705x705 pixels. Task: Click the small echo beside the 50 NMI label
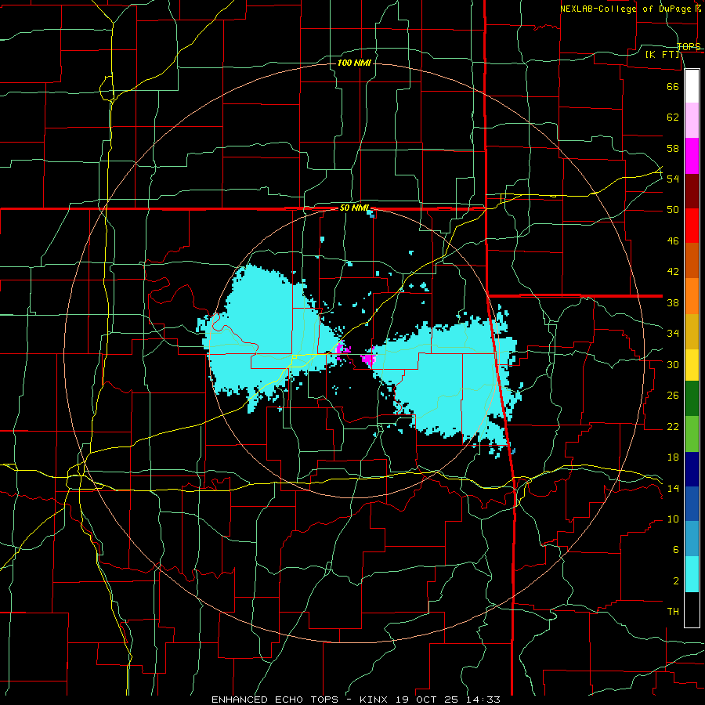tap(371, 214)
